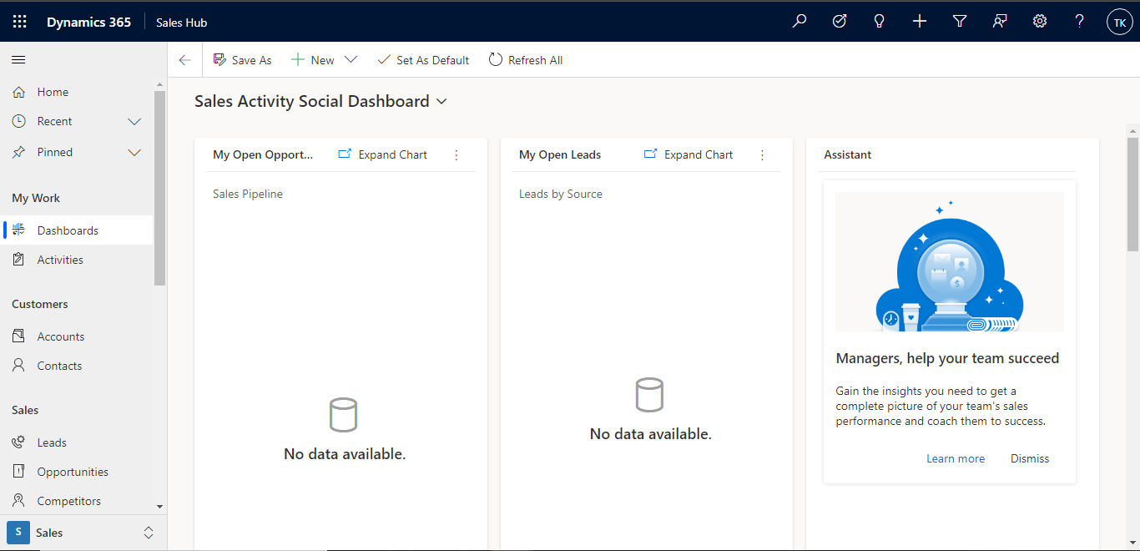Click Refresh All to reload dashboards

[525, 59]
